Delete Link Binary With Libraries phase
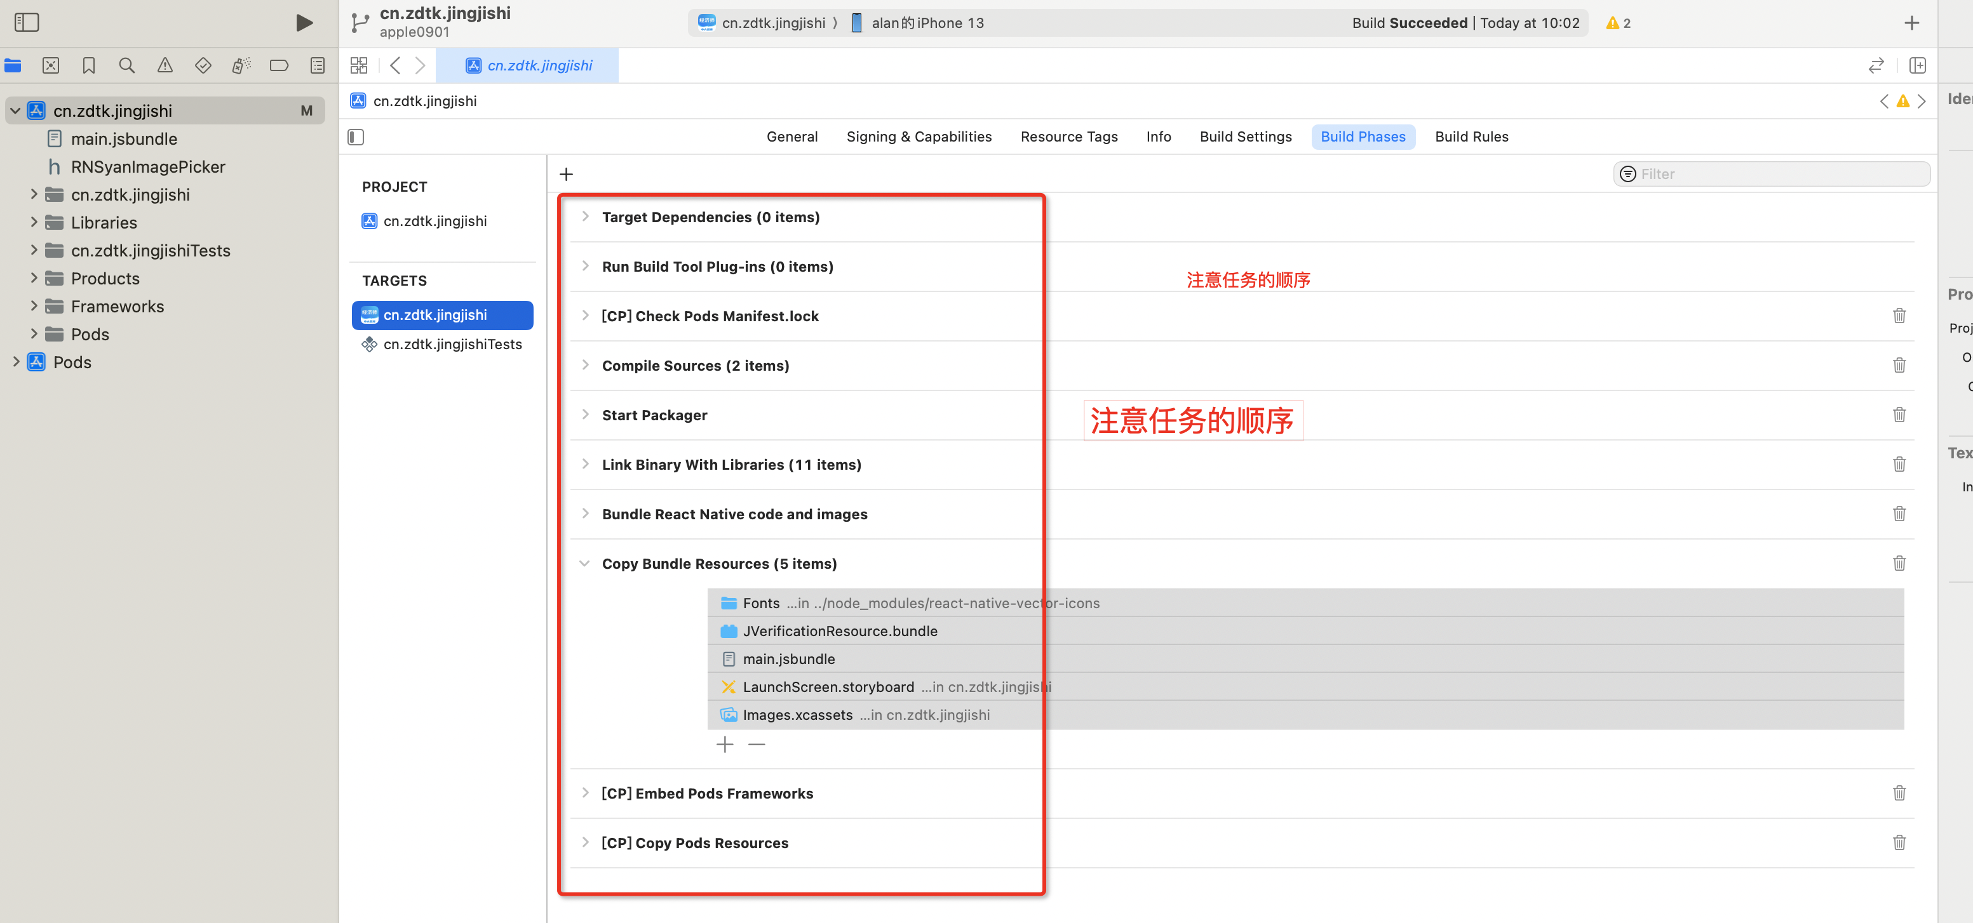The width and height of the screenshot is (1973, 923). 1899,465
